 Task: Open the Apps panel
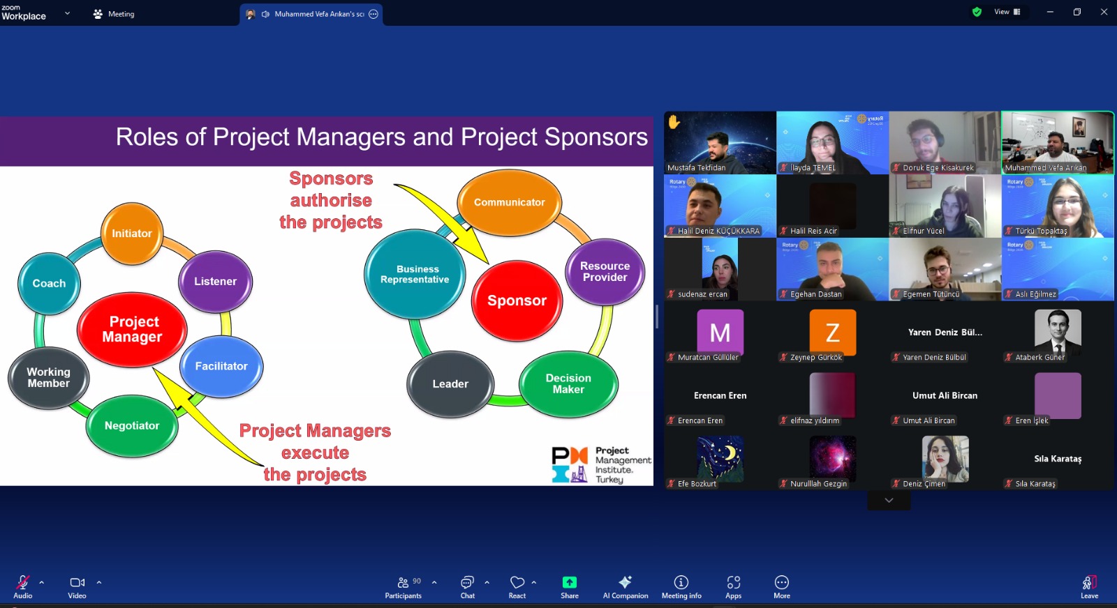point(733,586)
